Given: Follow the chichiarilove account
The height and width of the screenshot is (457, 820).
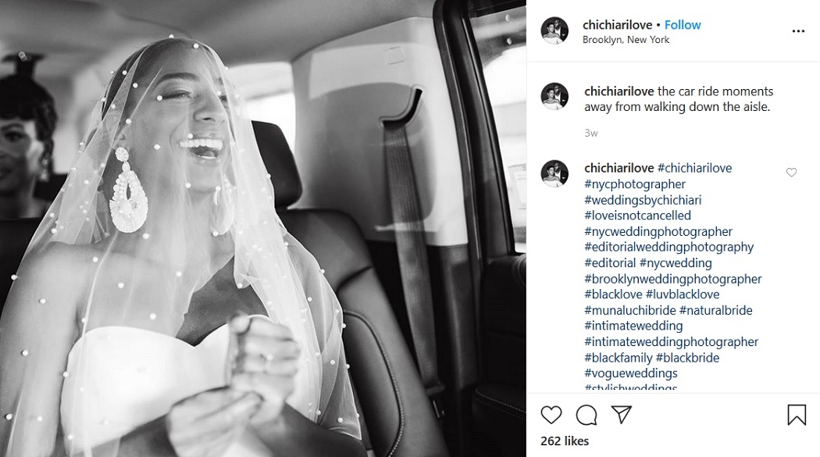Looking at the screenshot, I should pyautogui.click(x=683, y=24).
